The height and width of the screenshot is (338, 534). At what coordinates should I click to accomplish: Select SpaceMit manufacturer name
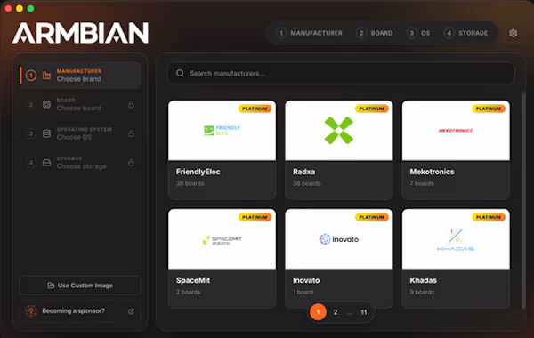pyautogui.click(x=193, y=280)
